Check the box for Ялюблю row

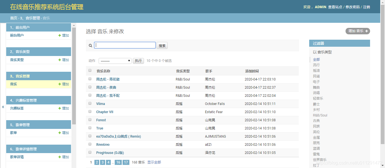90,144
